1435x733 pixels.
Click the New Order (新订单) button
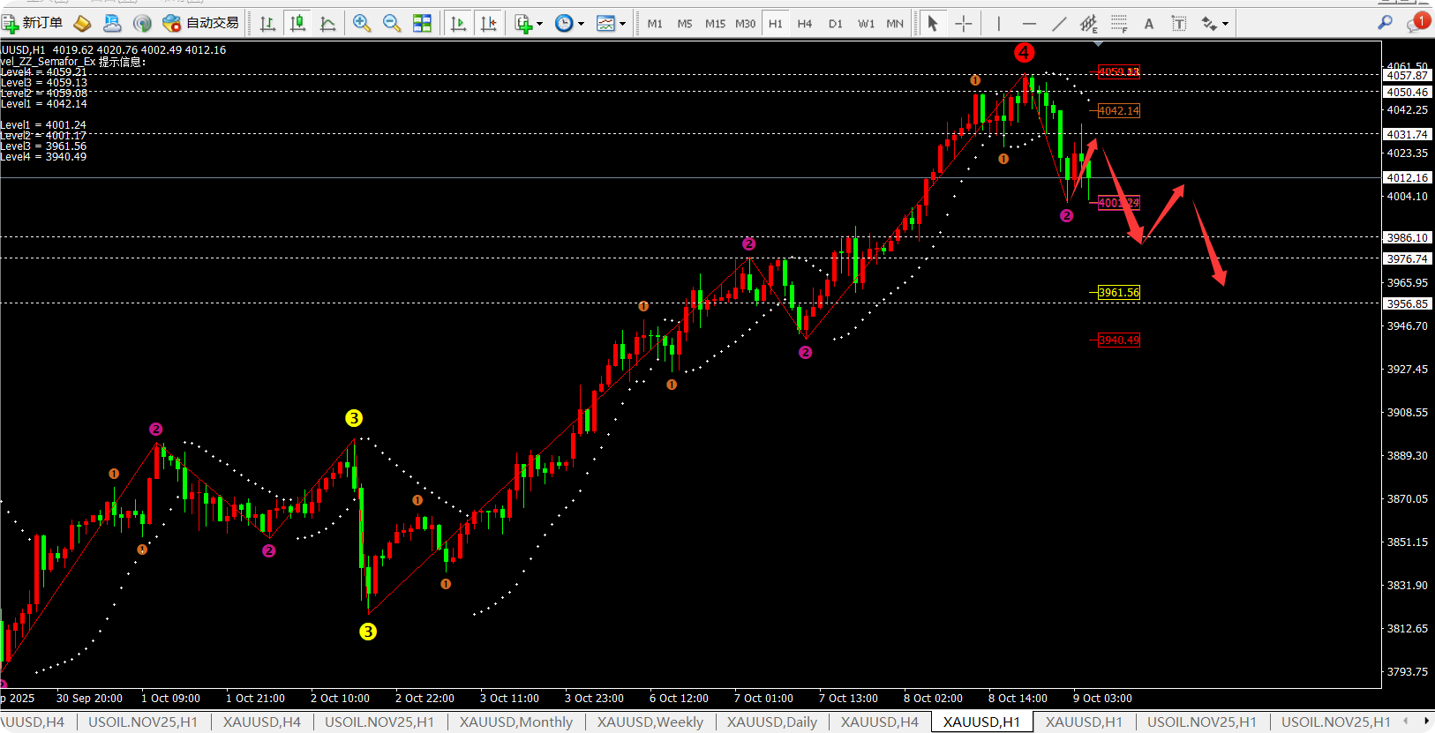pos(33,23)
